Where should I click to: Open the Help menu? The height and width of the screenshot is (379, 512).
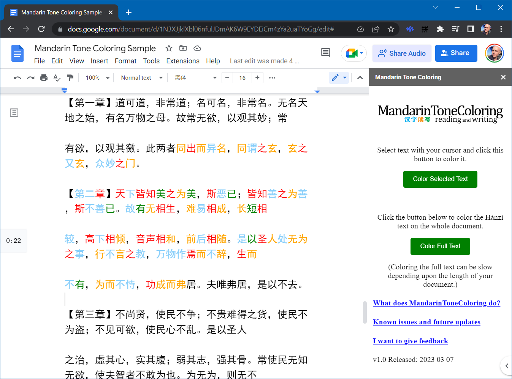pos(213,61)
